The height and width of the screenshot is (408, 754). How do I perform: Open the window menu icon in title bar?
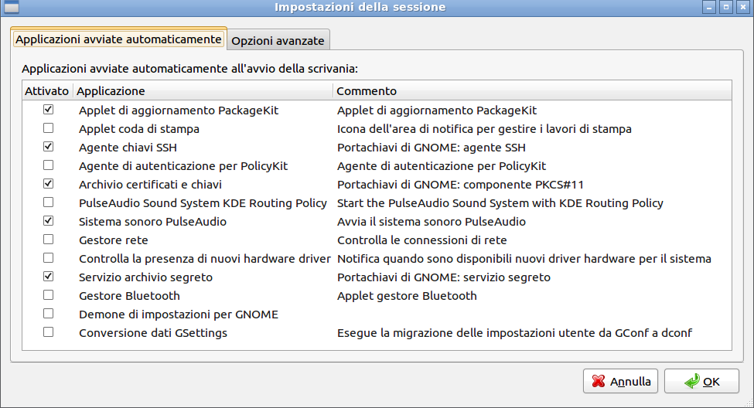coord(12,7)
